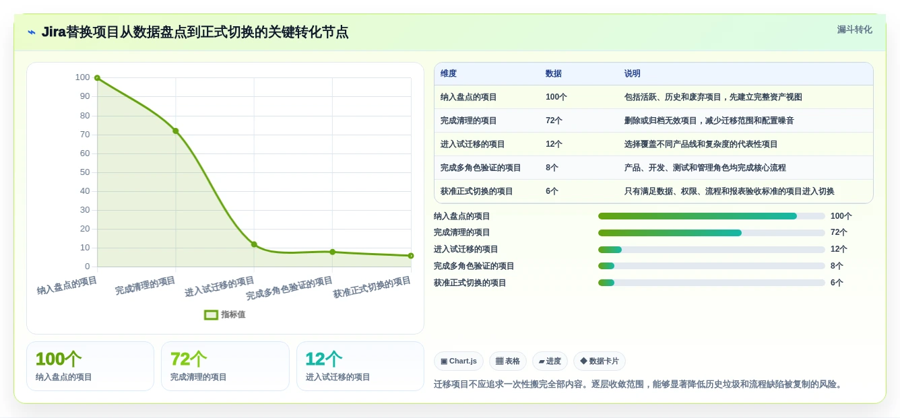The height and width of the screenshot is (418, 900).
Task: Click table cell 完成多角色验证的项目
Action: tap(481, 168)
